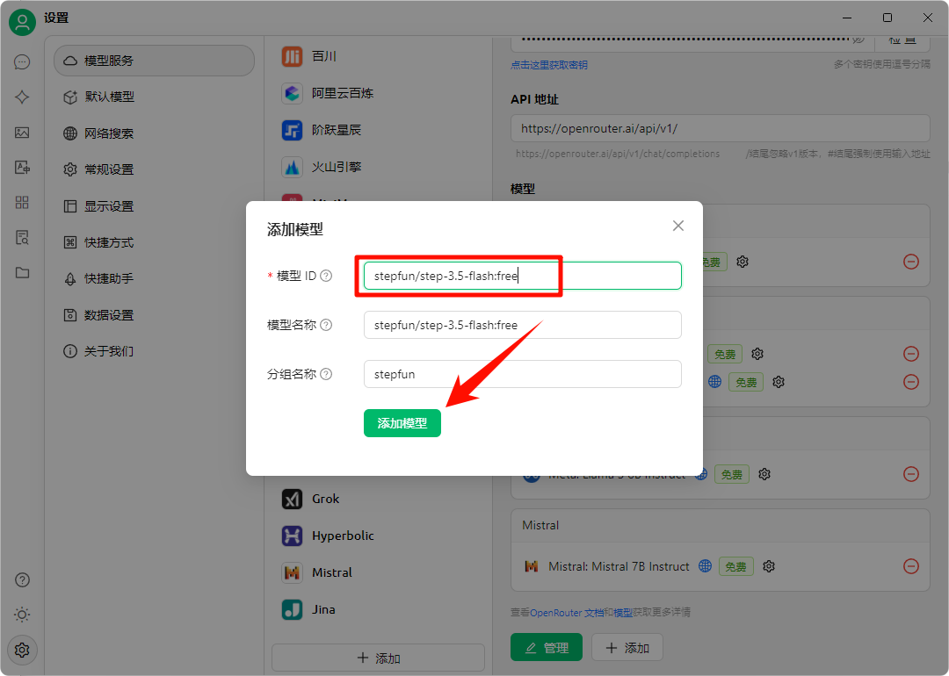949x676 pixels.
Task: Select the Hyperbolic provider
Action: point(378,536)
